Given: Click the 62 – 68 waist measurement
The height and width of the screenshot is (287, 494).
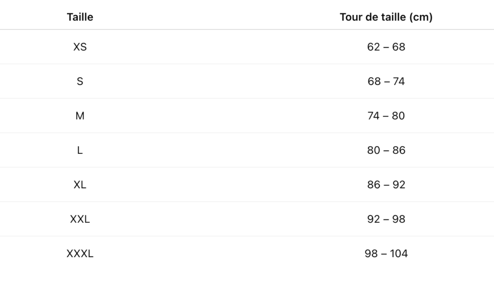Looking at the screenshot, I should pos(386,47).
